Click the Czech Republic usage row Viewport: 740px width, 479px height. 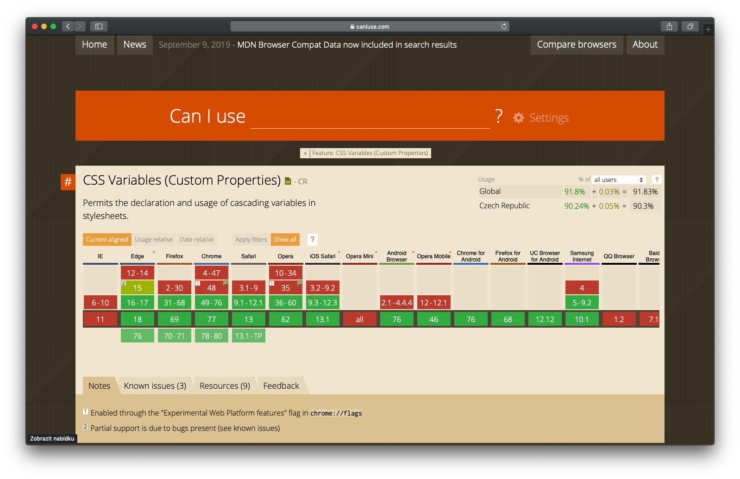[x=569, y=206]
